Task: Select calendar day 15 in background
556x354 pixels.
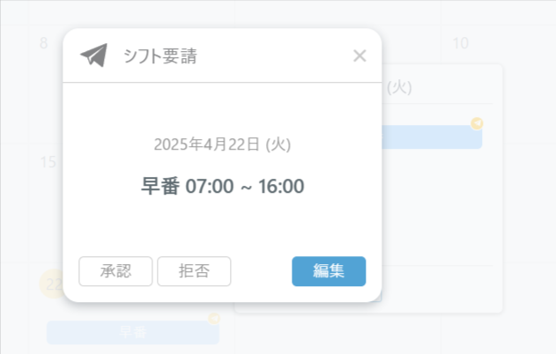Action: [48, 163]
